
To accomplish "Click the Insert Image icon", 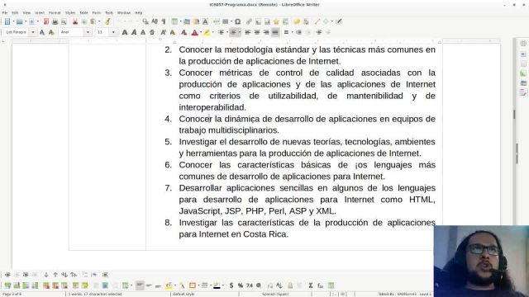I will pos(187,21).
